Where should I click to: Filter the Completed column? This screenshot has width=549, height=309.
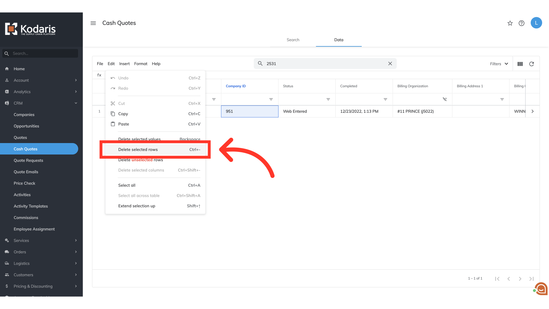click(x=385, y=99)
